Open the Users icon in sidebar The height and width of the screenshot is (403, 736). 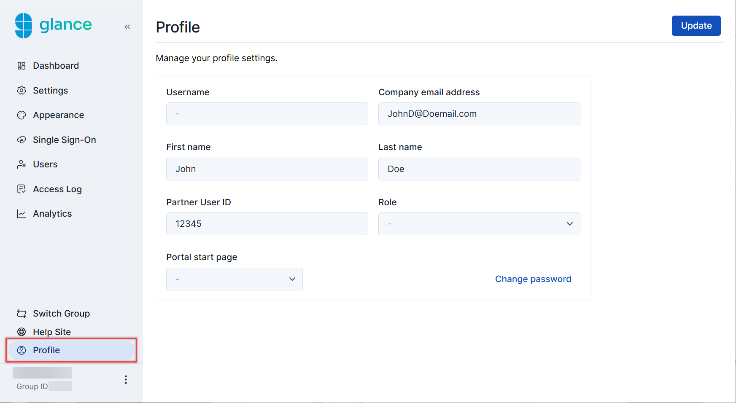click(x=22, y=164)
